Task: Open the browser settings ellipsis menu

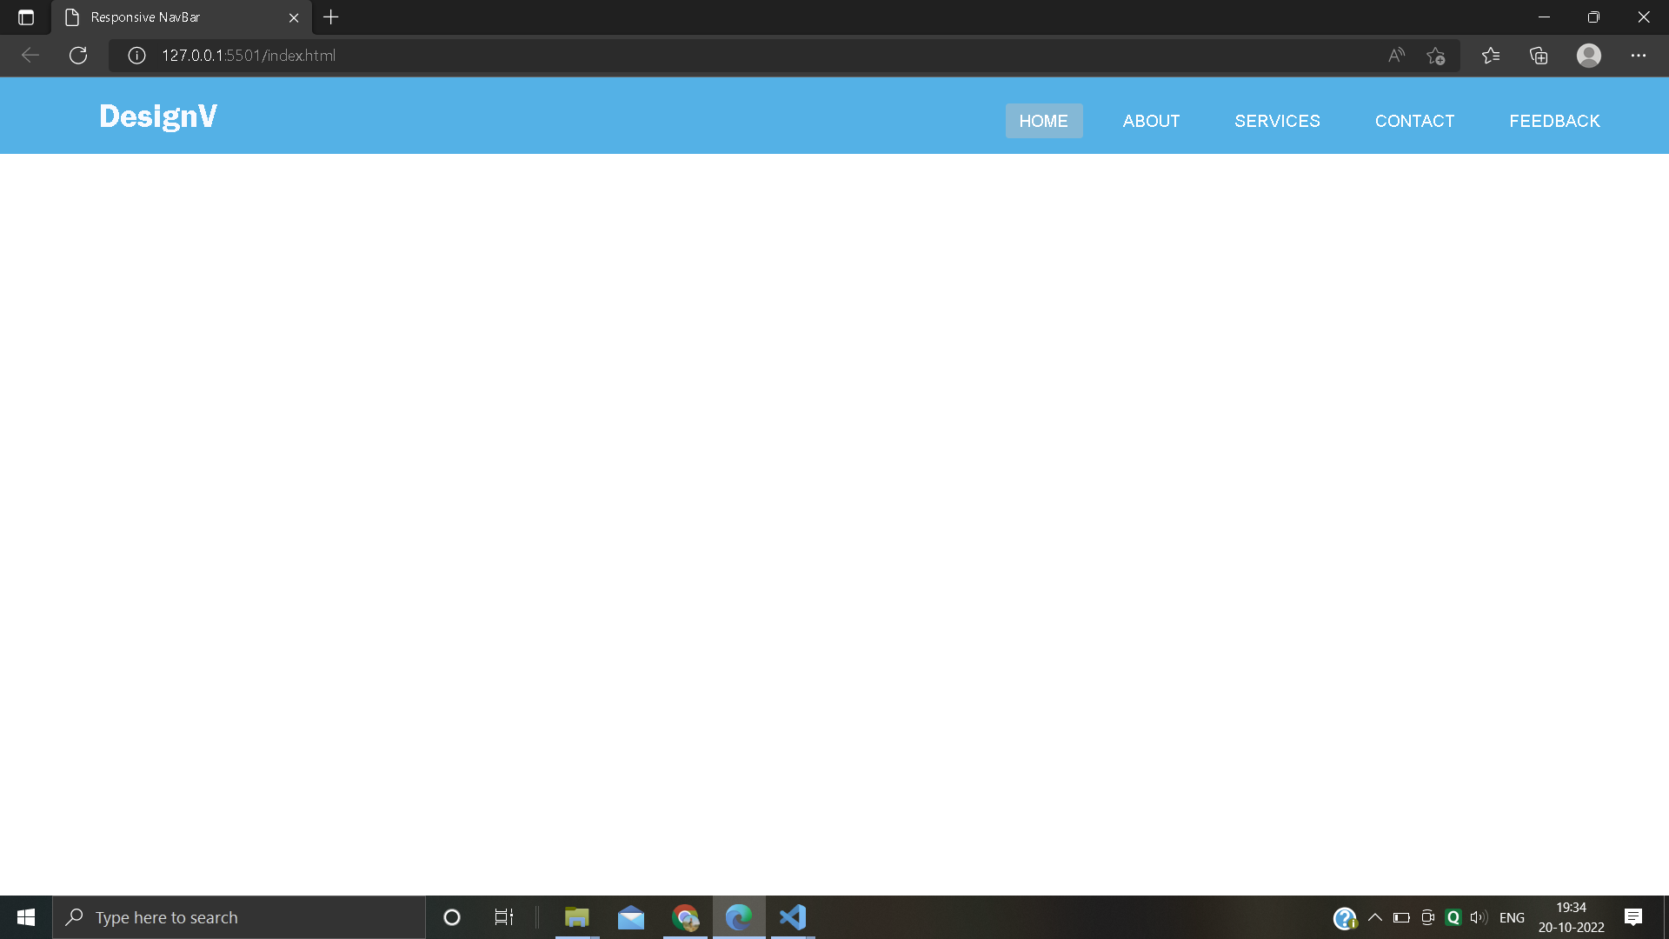Action: point(1639,55)
